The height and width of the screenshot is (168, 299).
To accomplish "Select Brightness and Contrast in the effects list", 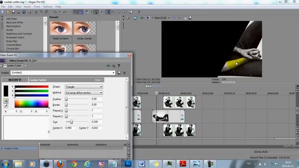I will click(19, 34).
